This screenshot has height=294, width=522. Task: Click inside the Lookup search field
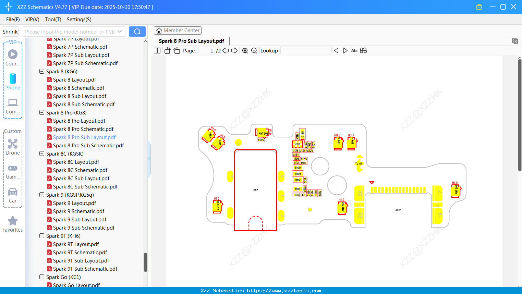point(306,50)
